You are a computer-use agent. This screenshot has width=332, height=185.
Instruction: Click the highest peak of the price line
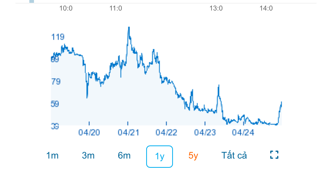(x=129, y=27)
